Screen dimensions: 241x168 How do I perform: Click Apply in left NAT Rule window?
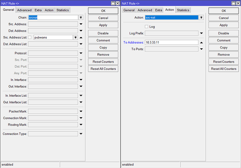[x=103, y=25]
